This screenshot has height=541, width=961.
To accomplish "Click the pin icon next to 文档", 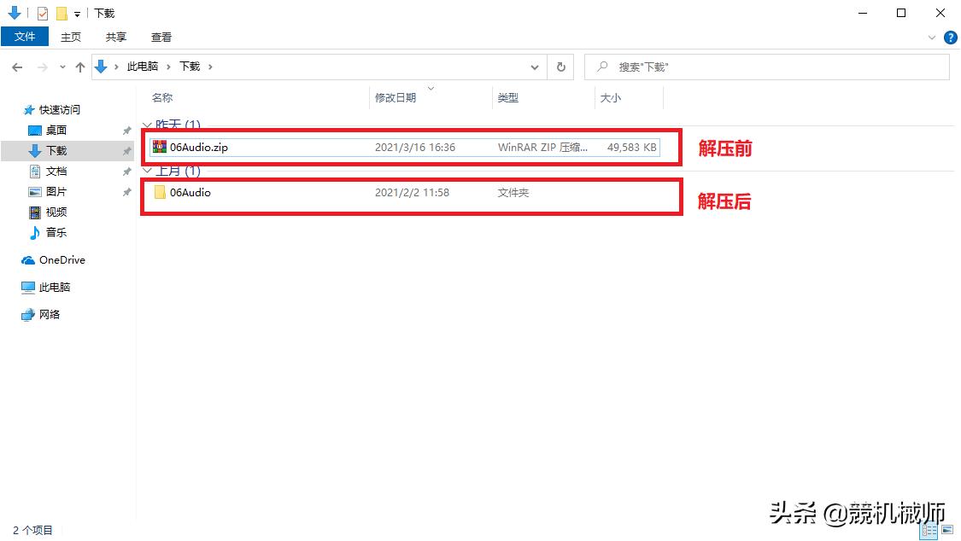I will click(127, 172).
